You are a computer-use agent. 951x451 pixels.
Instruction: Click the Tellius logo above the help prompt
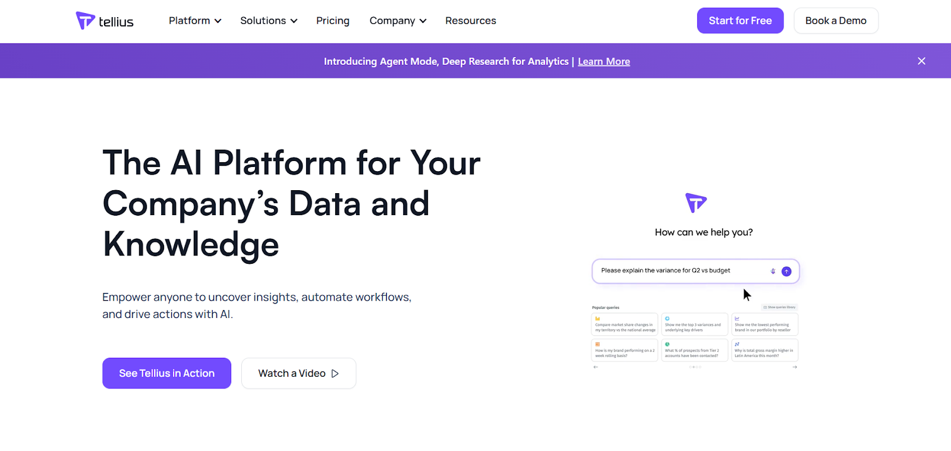click(x=696, y=203)
